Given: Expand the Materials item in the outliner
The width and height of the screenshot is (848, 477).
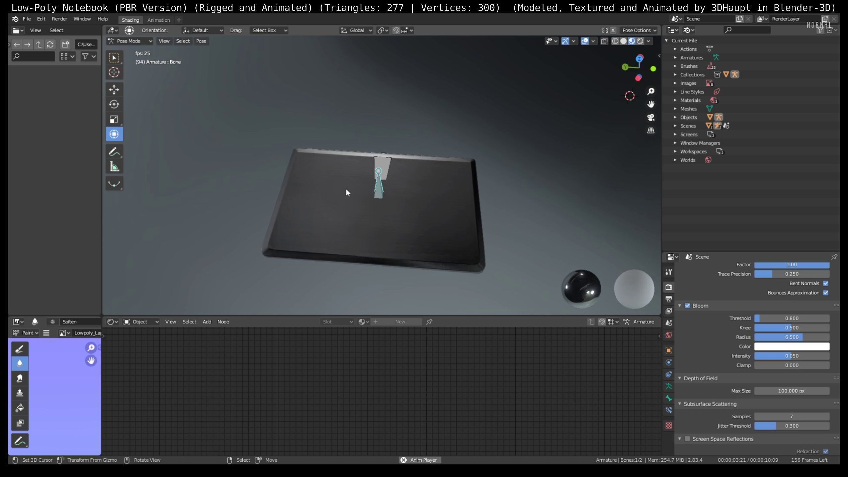Looking at the screenshot, I should click(x=675, y=100).
